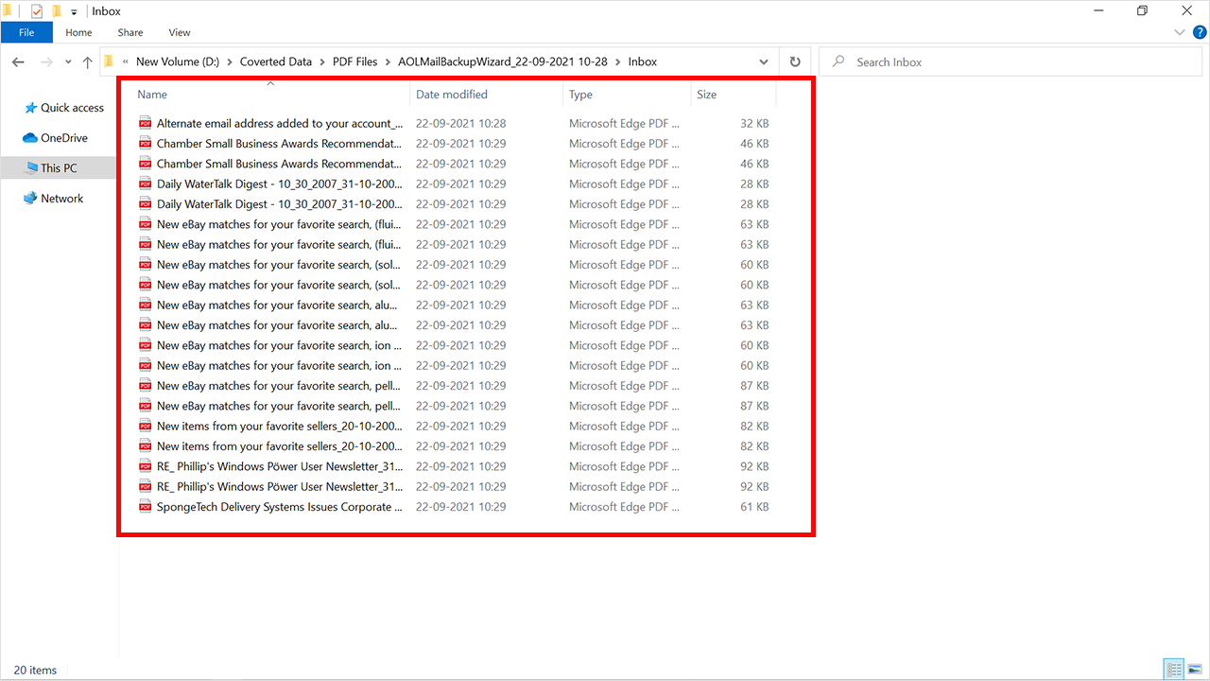Click the 20 items status bar text
The height and width of the screenshot is (681, 1210).
point(35,670)
